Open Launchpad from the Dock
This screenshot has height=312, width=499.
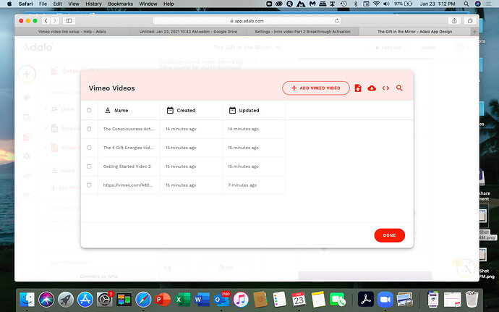(x=66, y=300)
